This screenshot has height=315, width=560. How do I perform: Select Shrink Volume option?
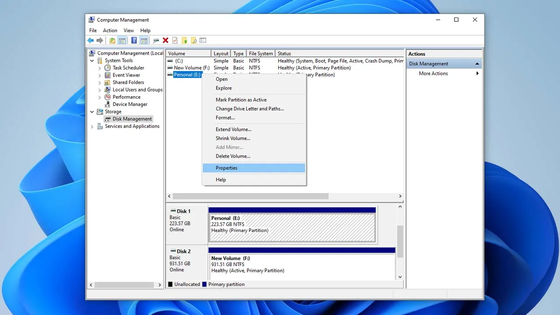(254, 138)
